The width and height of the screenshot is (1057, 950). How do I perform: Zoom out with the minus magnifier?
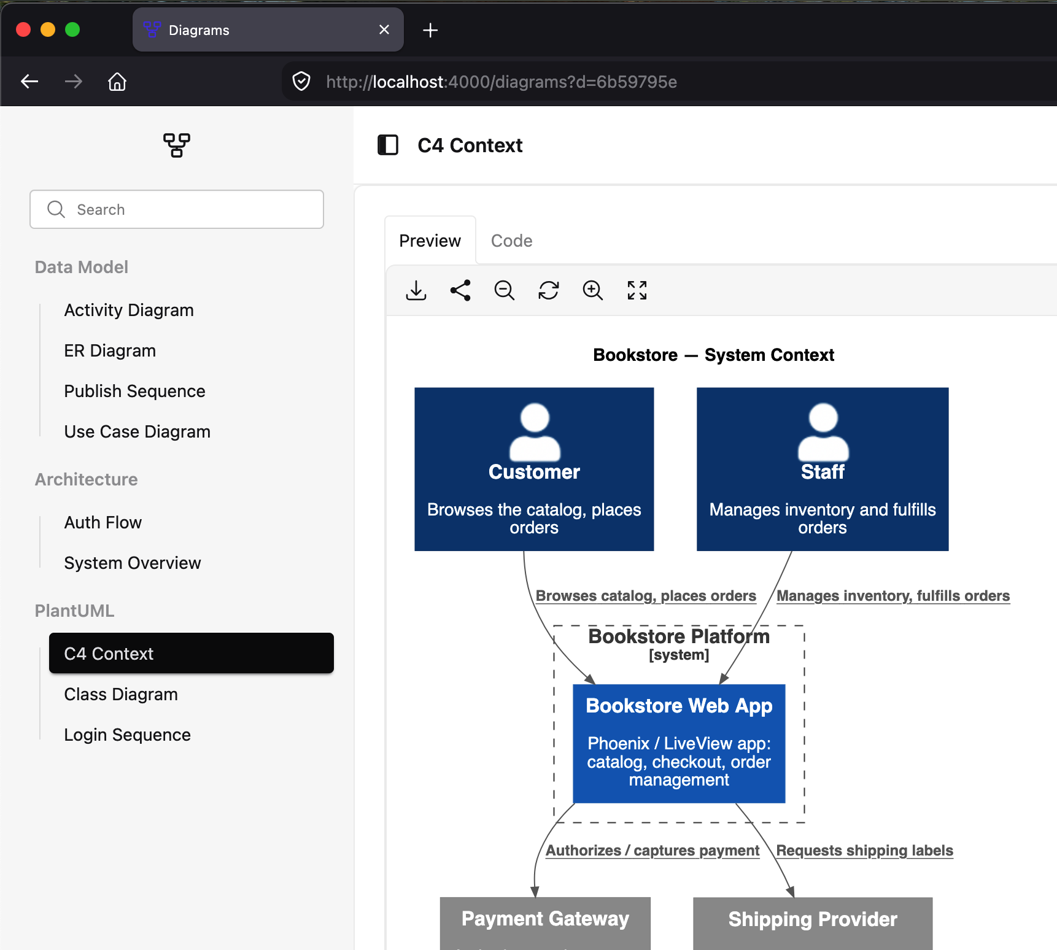click(x=505, y=290)
